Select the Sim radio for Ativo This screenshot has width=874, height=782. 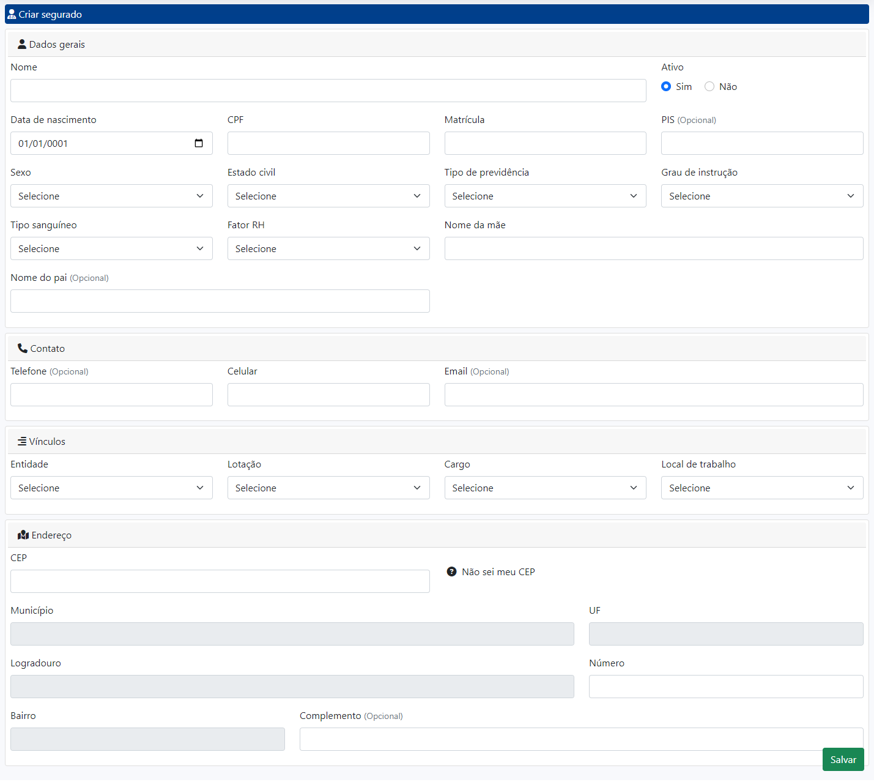(x=666, y=86)
